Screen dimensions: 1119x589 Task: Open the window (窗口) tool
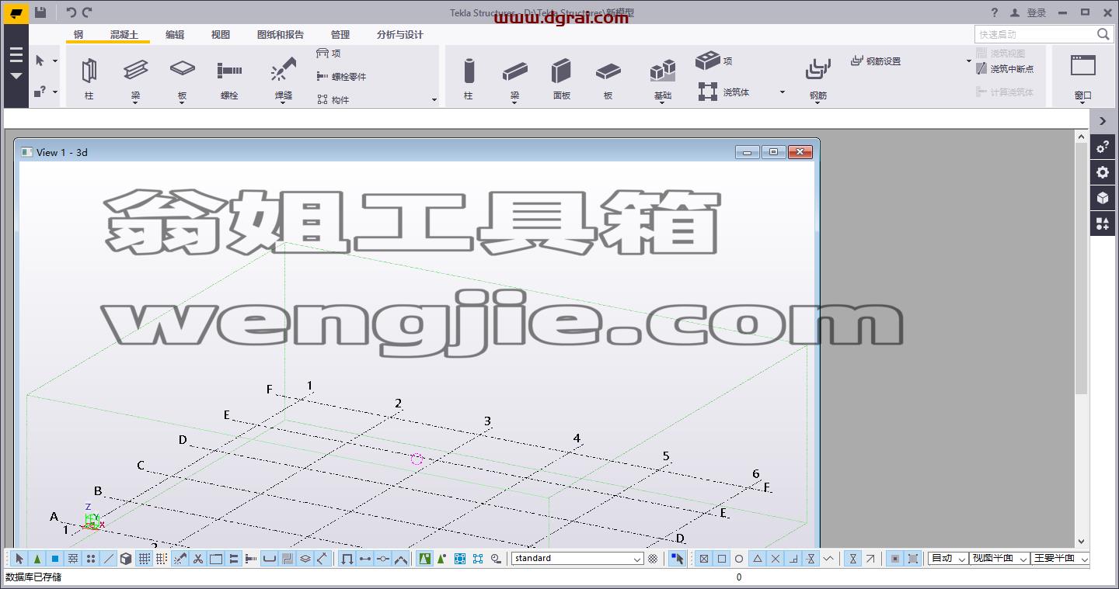point(1082,78)
